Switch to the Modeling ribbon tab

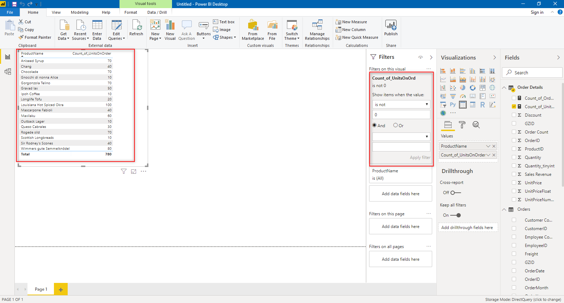point(80,12)
